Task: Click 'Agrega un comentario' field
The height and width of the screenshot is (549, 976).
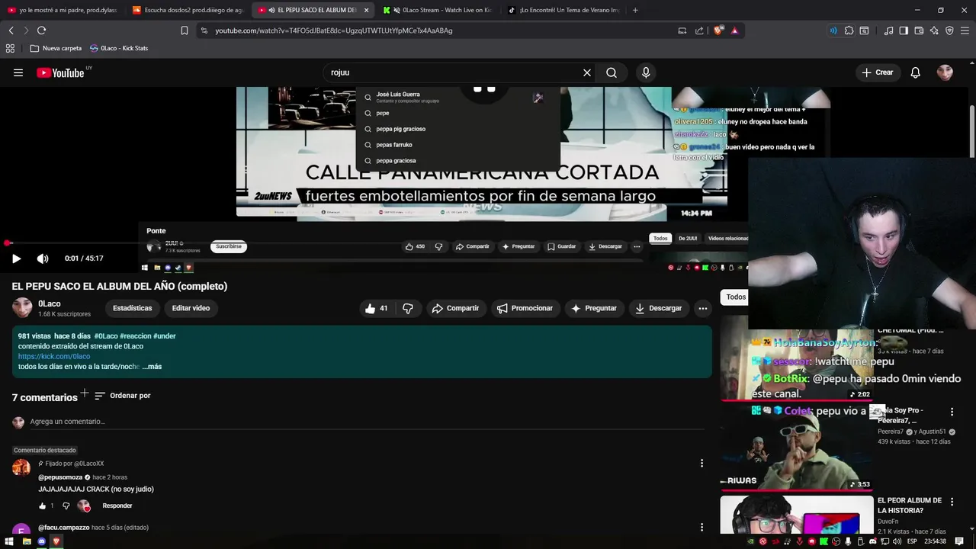Action: (366, 422)
